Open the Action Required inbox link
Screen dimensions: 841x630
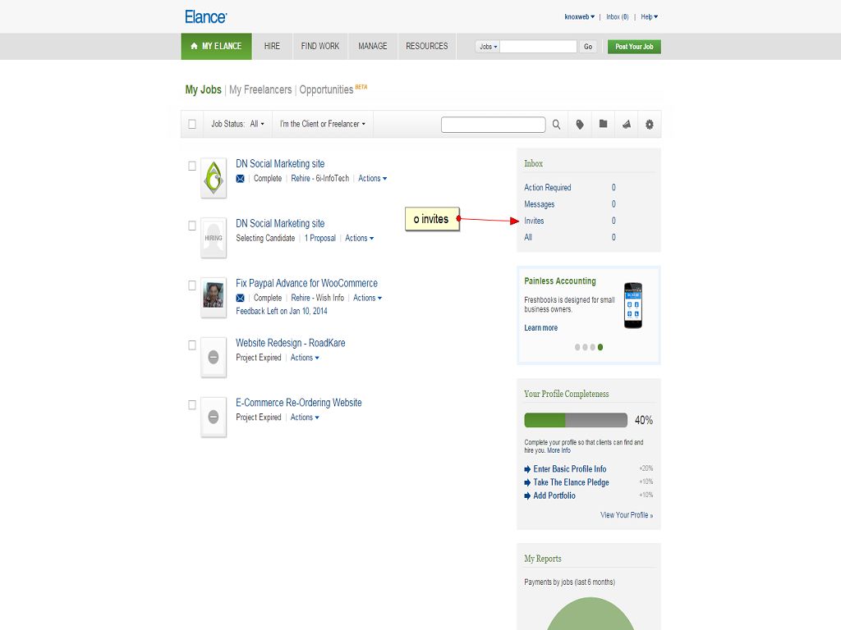click(548, 188)
